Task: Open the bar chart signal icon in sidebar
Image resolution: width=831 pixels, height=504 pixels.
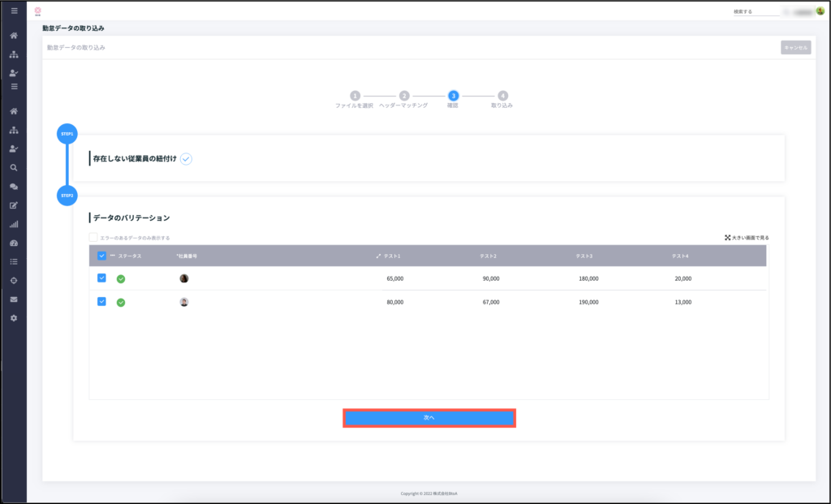Action: click(14, 225)
